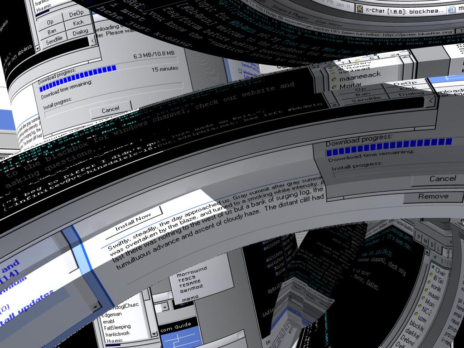Click the yellow status dot beside maaneeack
The width and height of the screenshot is (464, 348).
[x=334, y=79]
